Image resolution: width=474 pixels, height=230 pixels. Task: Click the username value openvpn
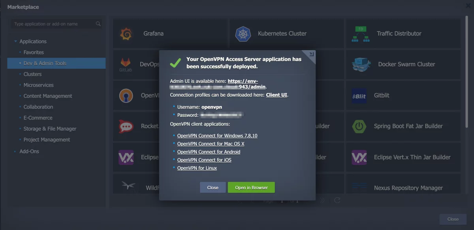click(213, 107)
